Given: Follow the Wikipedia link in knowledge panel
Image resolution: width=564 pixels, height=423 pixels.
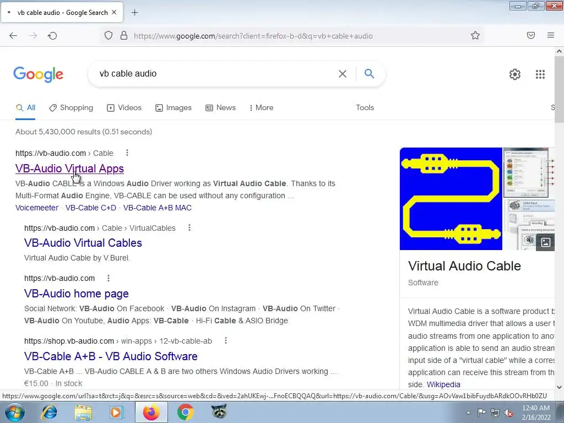Looking at the screenshot, I should point(443,384).
